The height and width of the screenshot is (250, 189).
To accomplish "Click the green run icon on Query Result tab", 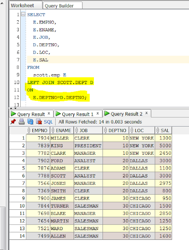I will [x=13, y=114].
